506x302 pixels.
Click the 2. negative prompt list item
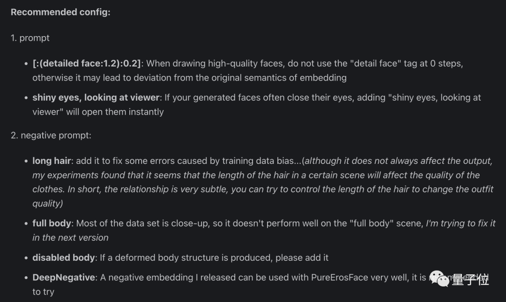click(x=51, y=135)
